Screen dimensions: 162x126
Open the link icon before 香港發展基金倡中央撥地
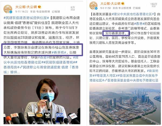106,80
